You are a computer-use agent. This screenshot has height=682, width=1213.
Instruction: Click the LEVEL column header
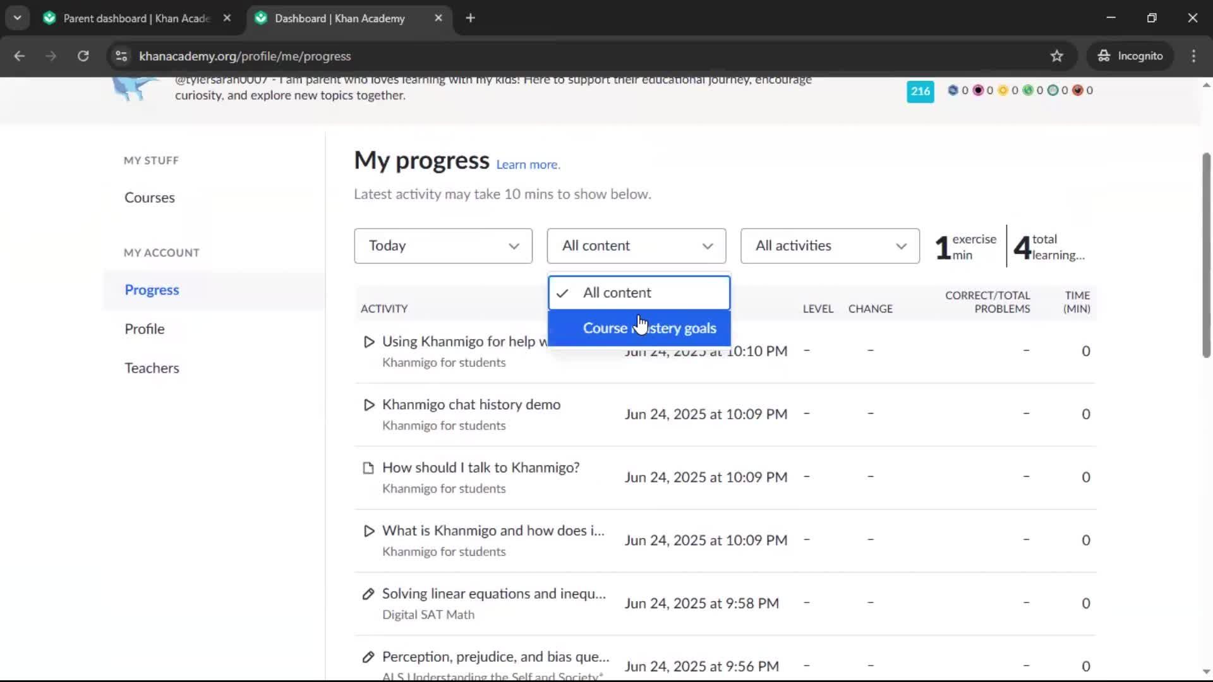[818, 309]
